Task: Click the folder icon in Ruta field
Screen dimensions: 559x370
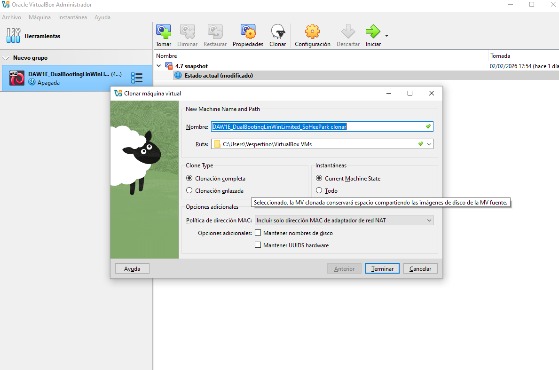Action: click(x=217, y=144)
